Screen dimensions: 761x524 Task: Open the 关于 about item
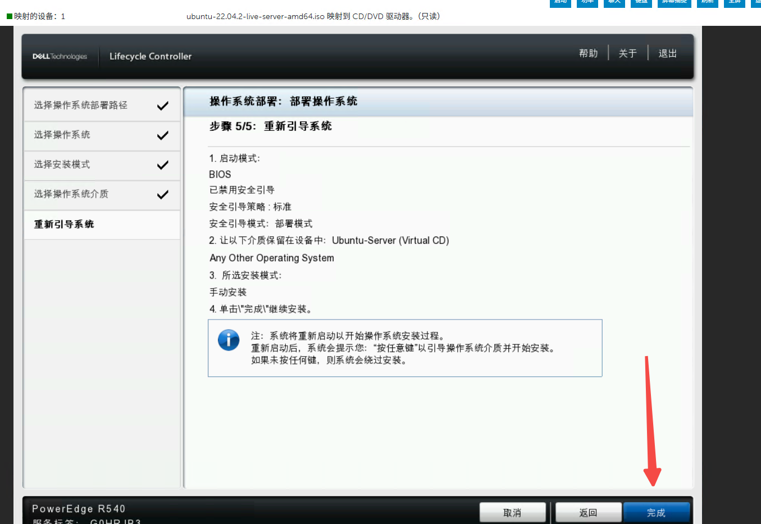[x=627, y=53]
